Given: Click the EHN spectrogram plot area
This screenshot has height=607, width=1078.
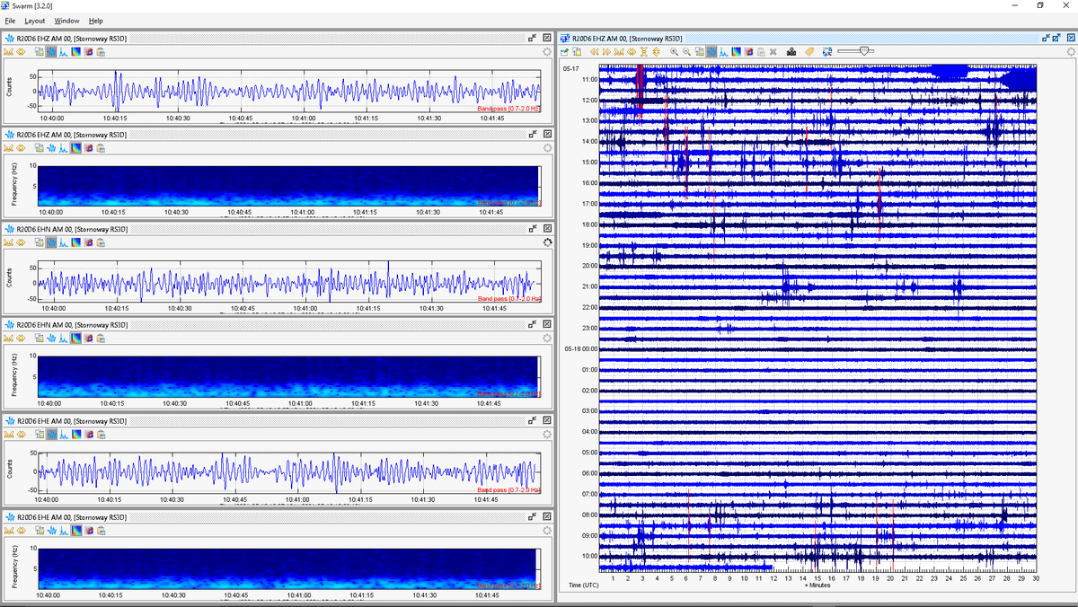Looking at the screenshot, I should [289, 376].
